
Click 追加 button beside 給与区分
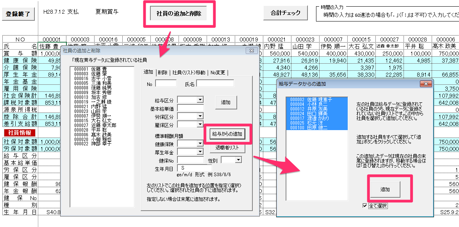[225, 102]
